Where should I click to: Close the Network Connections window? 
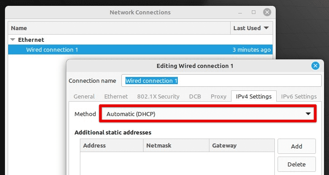click(x=267, y=12)
